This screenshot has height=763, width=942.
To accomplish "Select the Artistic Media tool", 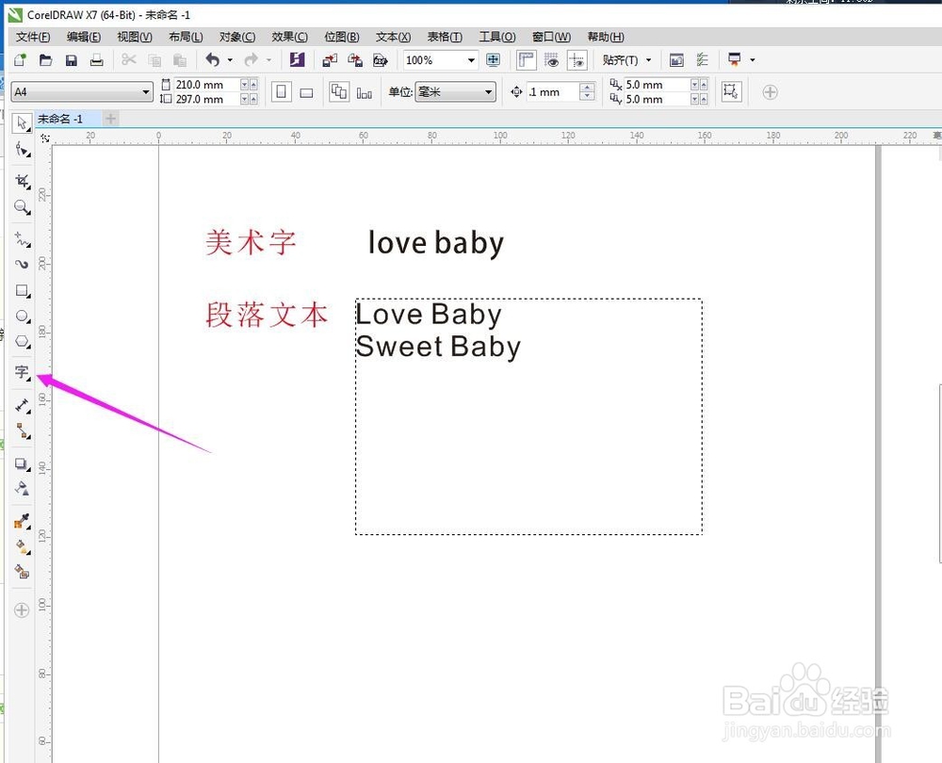I will [23, 265].
